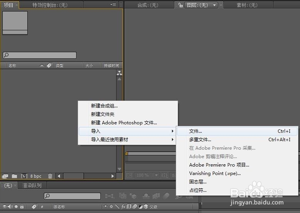The image size is (300, 213).
Task: Click the frame blending enable icon in timeline
Action: point(156,196)
